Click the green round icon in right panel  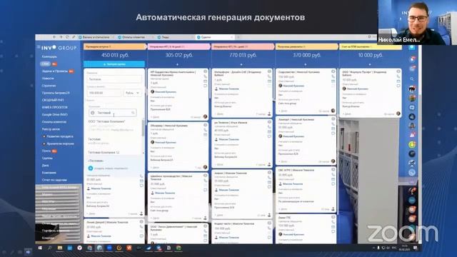tap(412, 144)
